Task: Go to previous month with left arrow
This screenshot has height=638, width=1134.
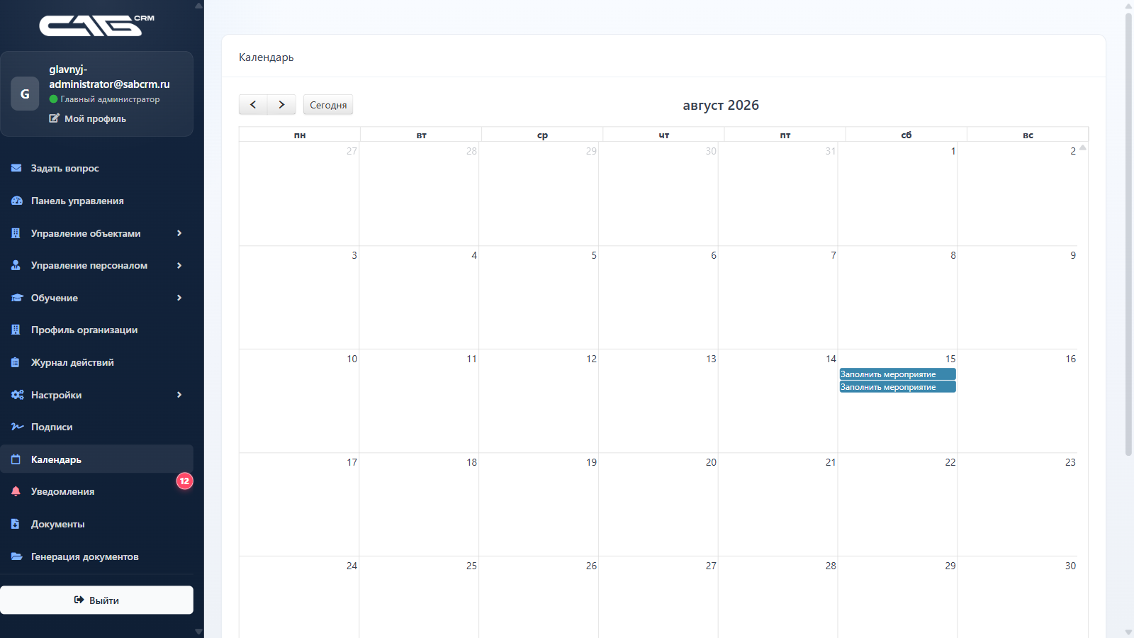Action: (253, 105)
